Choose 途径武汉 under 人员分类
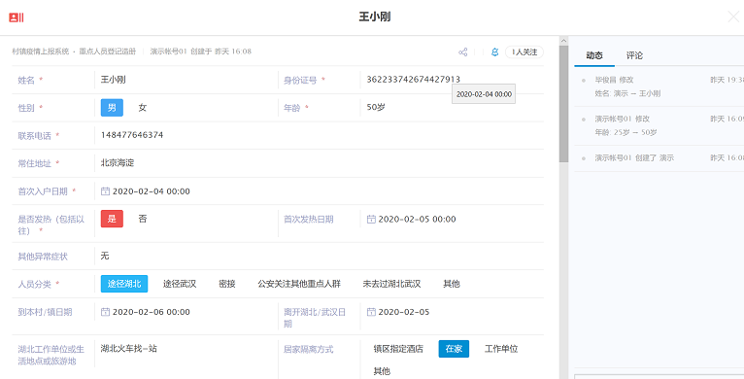Viewport: 744px width, 379px height. [x=180, y=284]
